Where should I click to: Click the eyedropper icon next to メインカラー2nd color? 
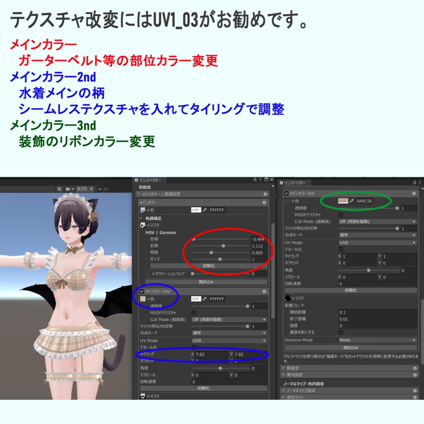tap(204, 299)
